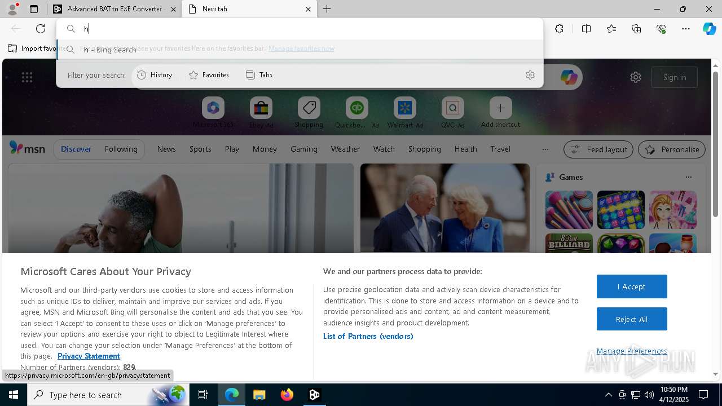Open Health category
The image size is (722, 406).
[x=465, y=149]
